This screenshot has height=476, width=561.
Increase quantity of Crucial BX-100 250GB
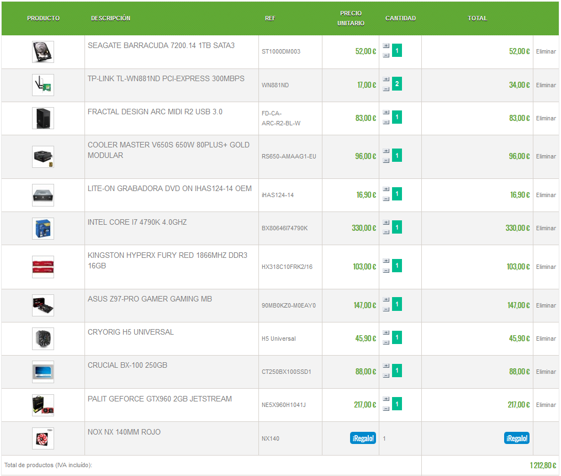click(386, 366)
